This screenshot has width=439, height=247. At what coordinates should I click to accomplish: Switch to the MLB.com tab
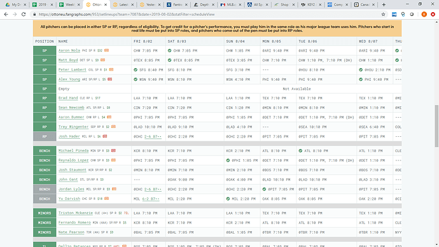pos(231,4)
